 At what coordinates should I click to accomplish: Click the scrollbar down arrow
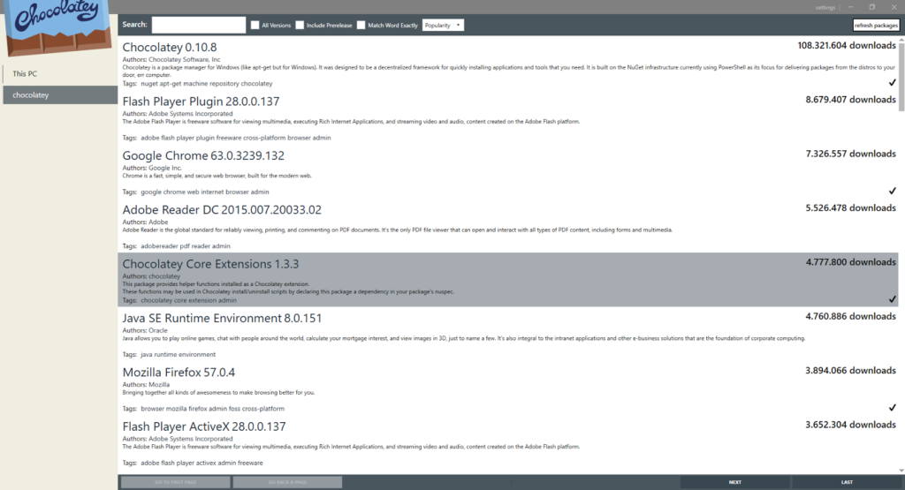pos(901,471)
